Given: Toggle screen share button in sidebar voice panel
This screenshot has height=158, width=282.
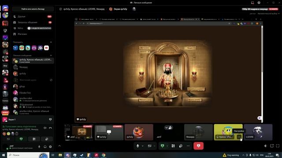Looking at the screenshot, I should (x=21, y=139).
